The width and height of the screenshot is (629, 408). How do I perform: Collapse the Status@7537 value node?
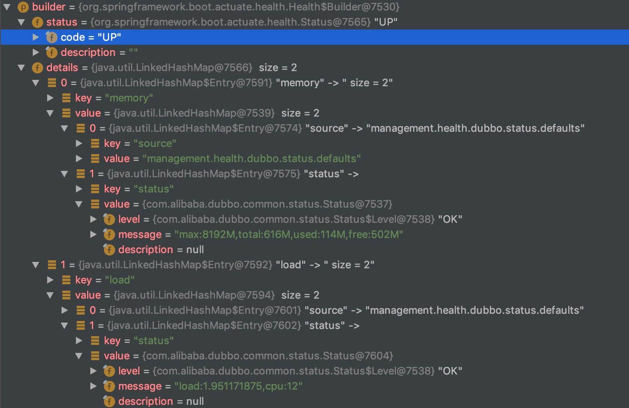(79, 204)
